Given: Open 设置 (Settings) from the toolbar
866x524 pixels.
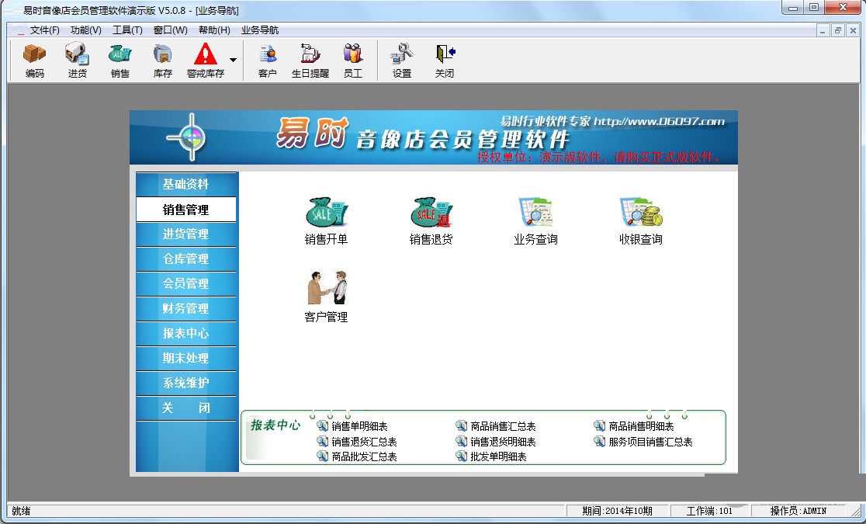Looking at the screenshot, I should (x=402, y=60).
